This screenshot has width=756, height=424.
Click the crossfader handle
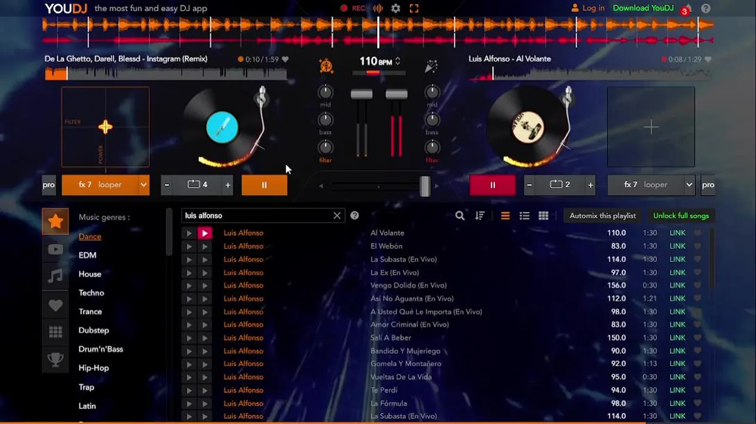point(425,186)
